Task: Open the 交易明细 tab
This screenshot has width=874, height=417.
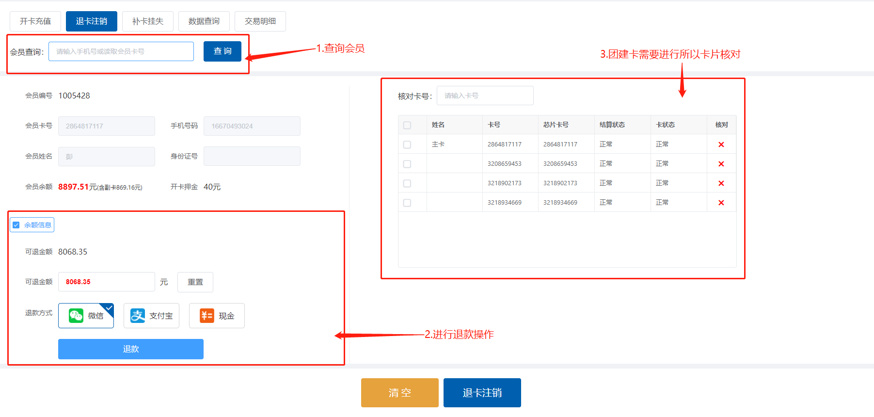Action: (x=260, y=21)
